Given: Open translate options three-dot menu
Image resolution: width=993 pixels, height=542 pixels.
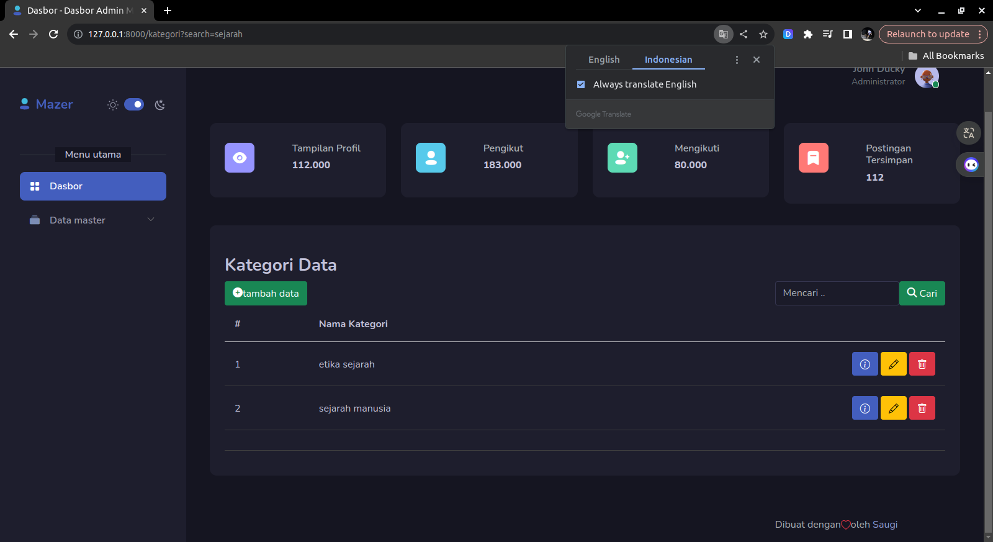Looking at the screenshot, I should coord(737,60).
